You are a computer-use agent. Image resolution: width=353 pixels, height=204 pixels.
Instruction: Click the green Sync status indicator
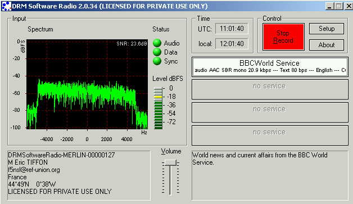[157, 61]
